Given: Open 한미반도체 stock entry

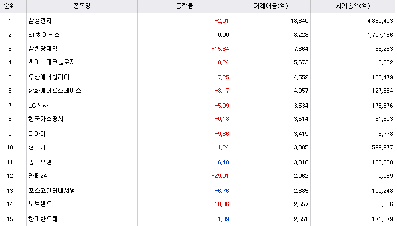Looking at the screenshot, I should (43, 219).
